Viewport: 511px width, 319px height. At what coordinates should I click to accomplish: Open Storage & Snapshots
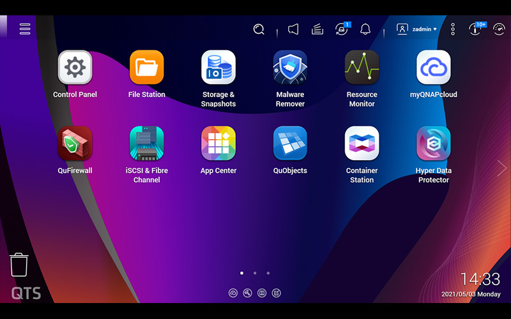point(218,67)
